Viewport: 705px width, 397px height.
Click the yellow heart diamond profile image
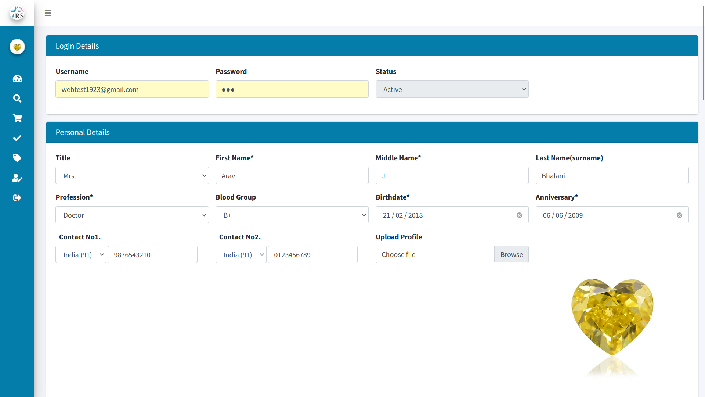(612, 327)
